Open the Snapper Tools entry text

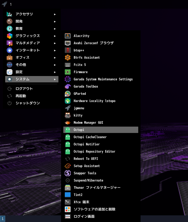[x=85, y=173]
